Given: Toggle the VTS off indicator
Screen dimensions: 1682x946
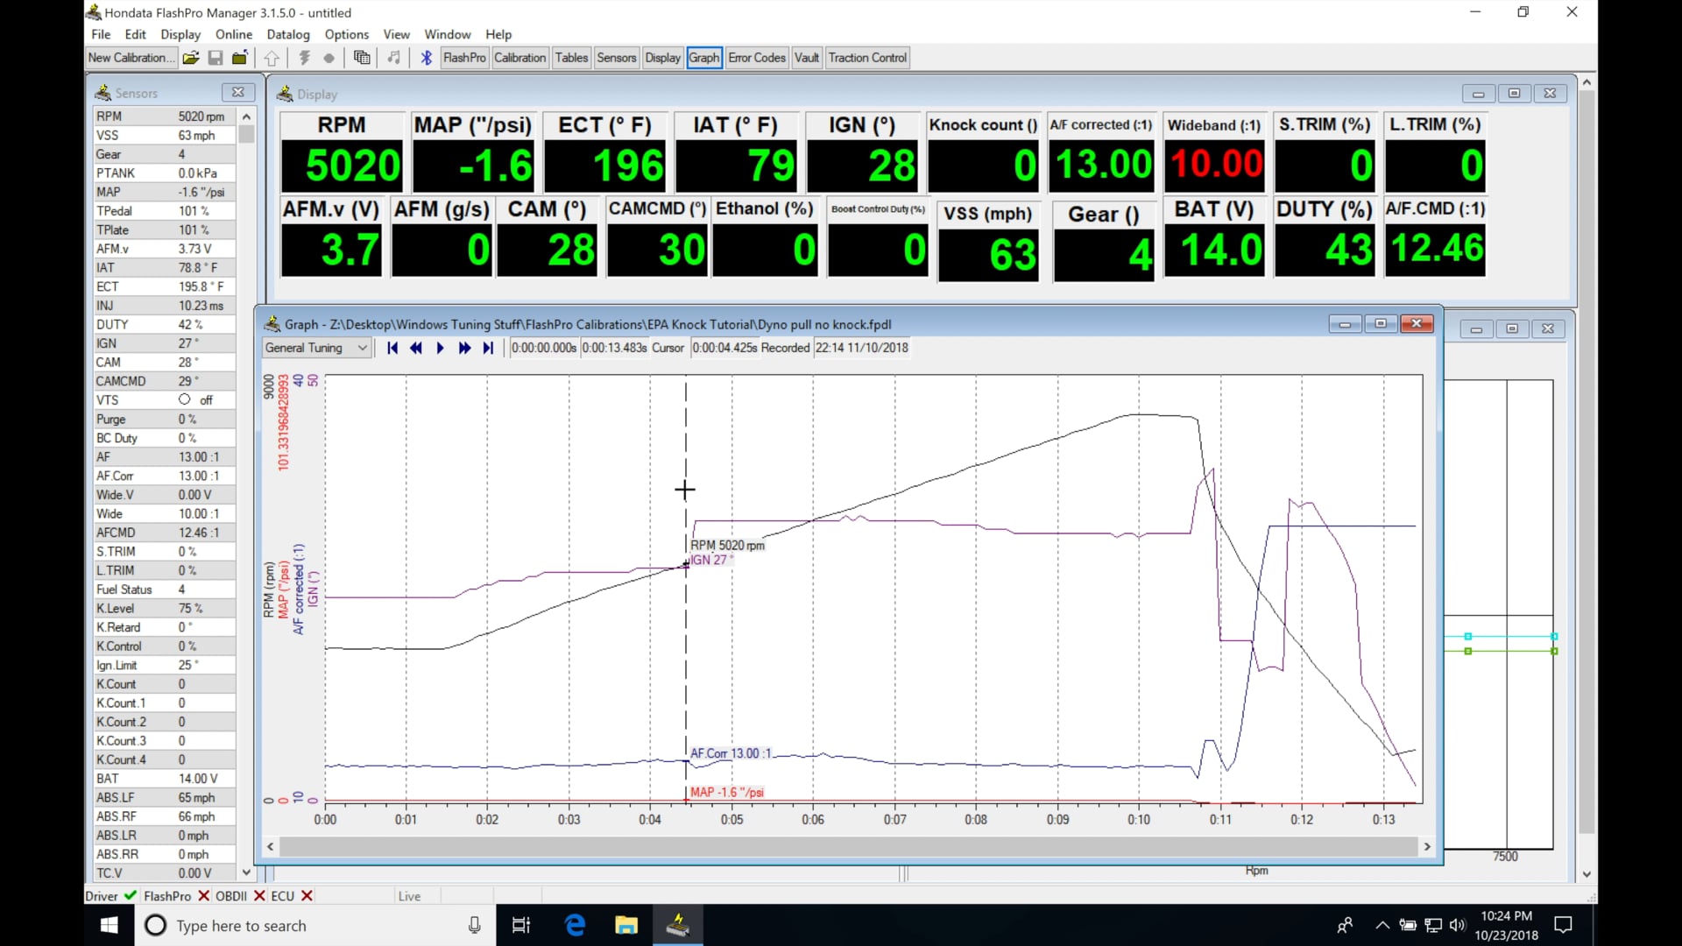Looking at the screenshot, I should 185,399.
